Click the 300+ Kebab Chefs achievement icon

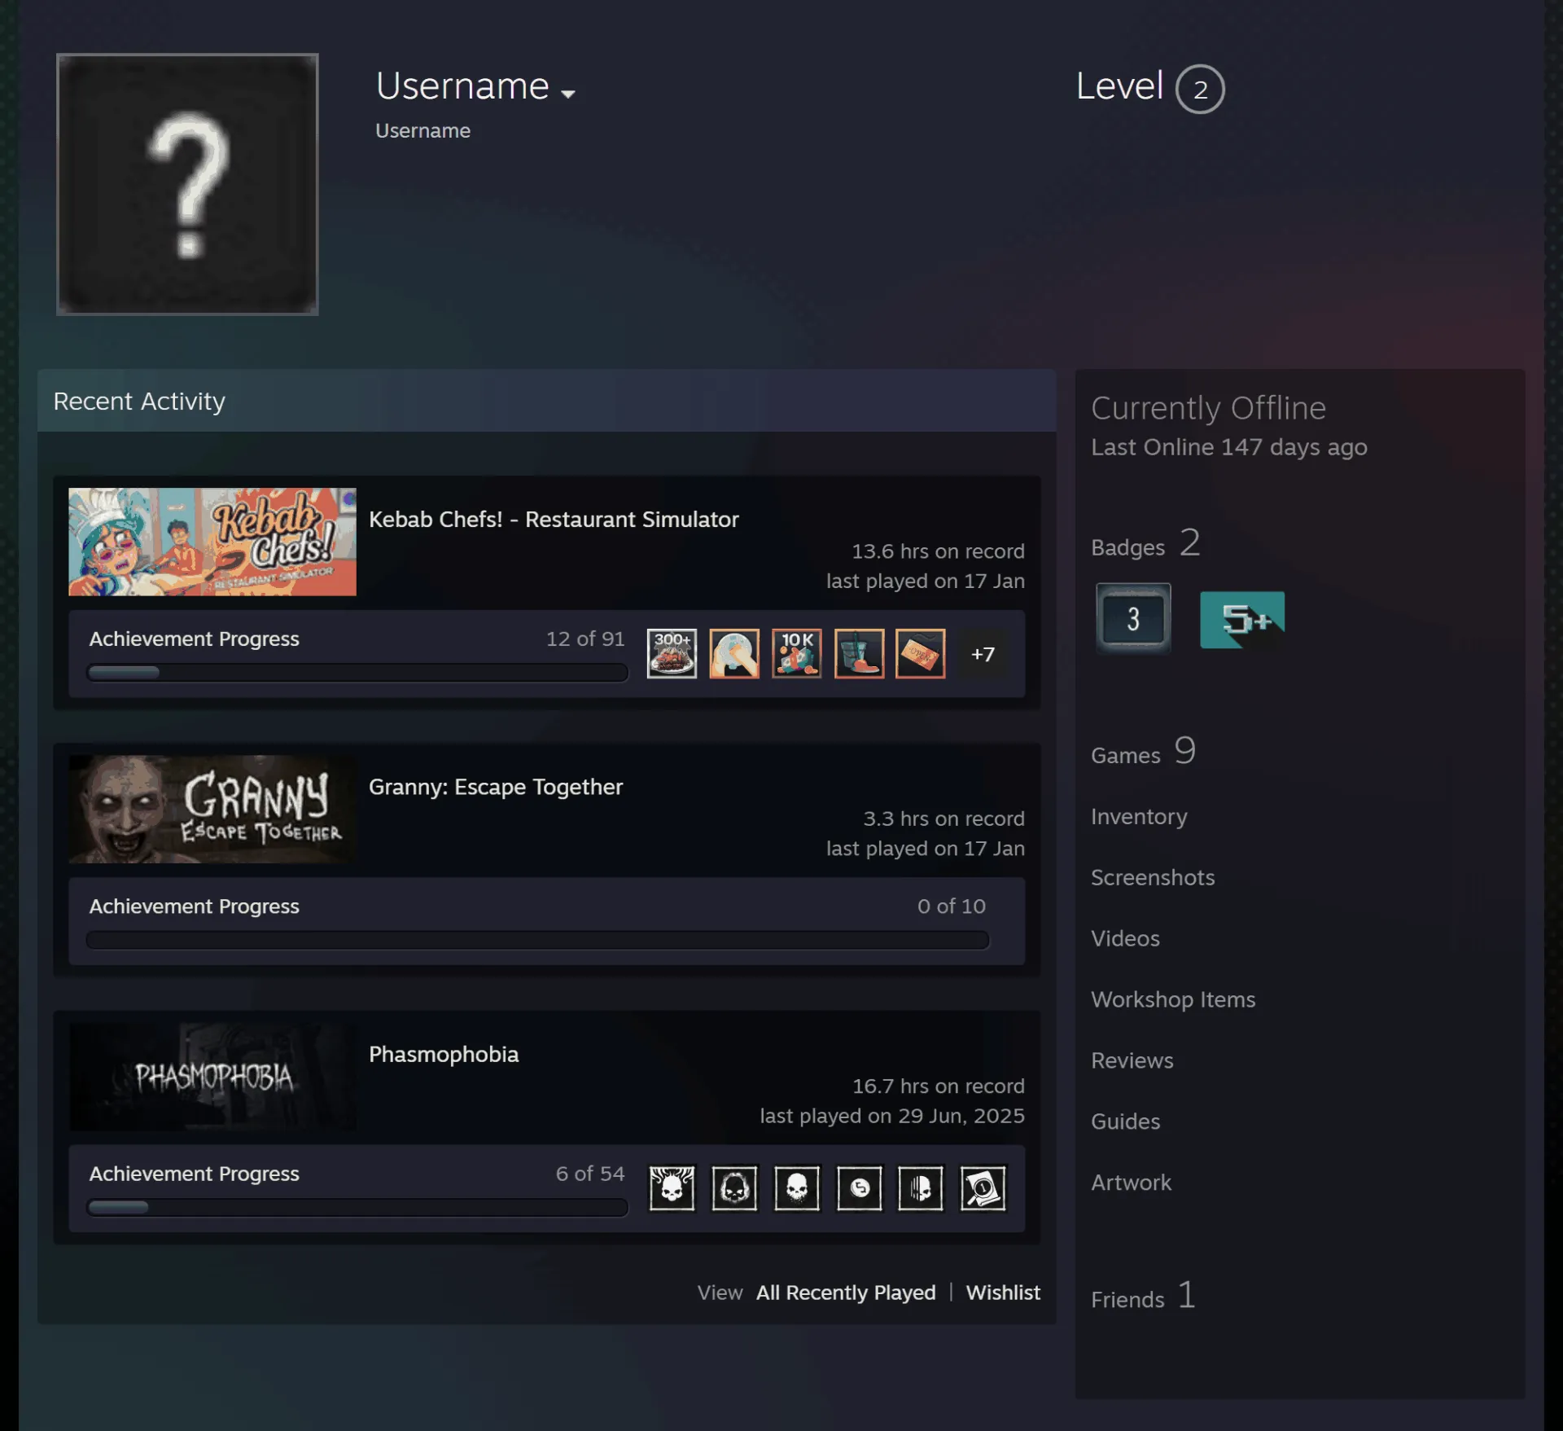pyautogui.click(x=672, y=653)
